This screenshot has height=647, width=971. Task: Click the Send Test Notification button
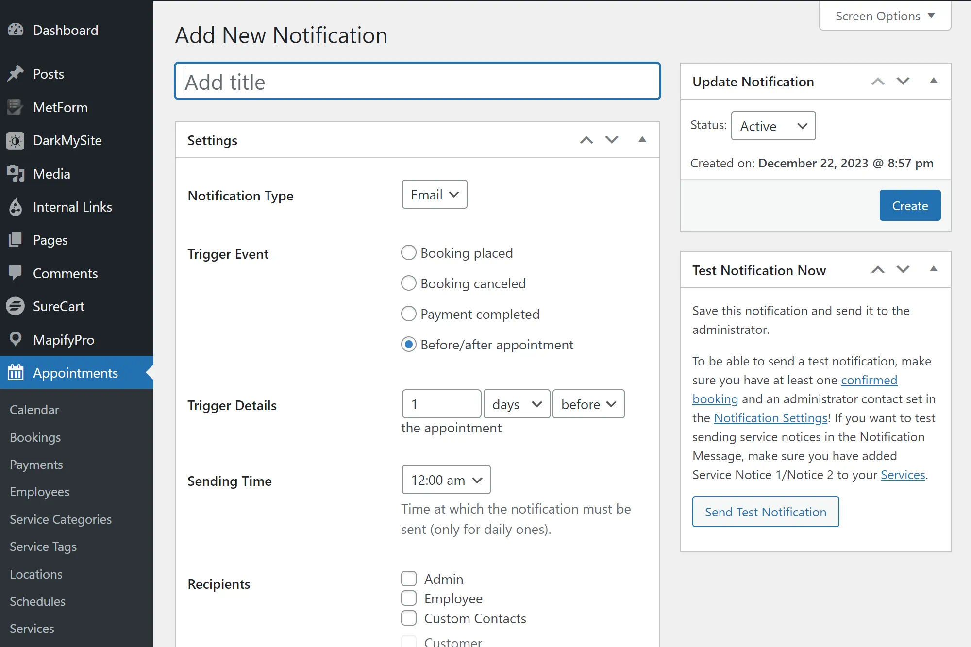(765, 512)
